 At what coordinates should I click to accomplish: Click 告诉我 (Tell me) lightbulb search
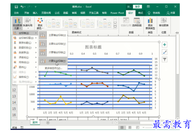pyautogui.click(x=154, y=13)
